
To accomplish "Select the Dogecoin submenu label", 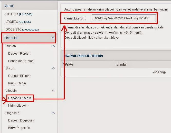I will pos(12,113).
